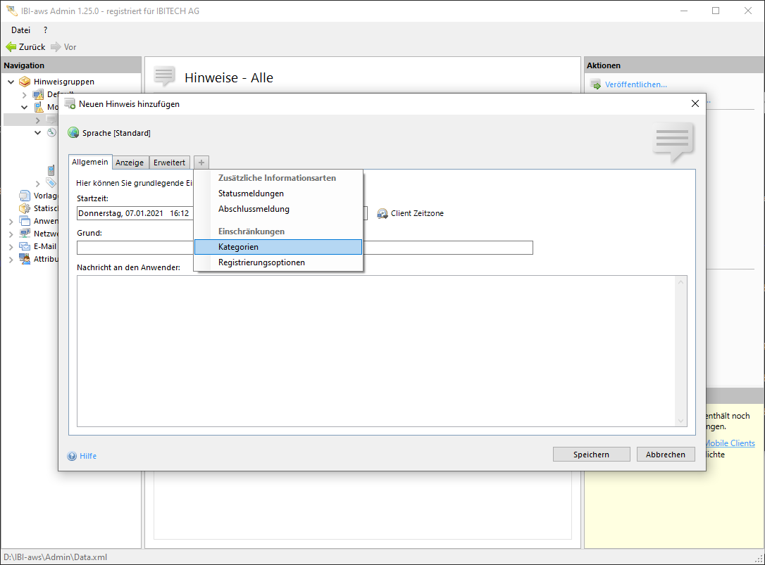Click the E-Mail envelope icon in navigation
765x565 pixels.
coord(25,246)
